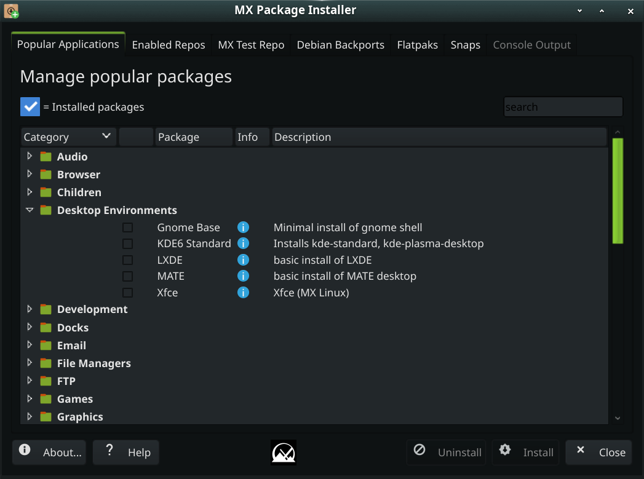Click the Description column header
This screenshot has width=644, height=479.
click(x=439, y=137)
